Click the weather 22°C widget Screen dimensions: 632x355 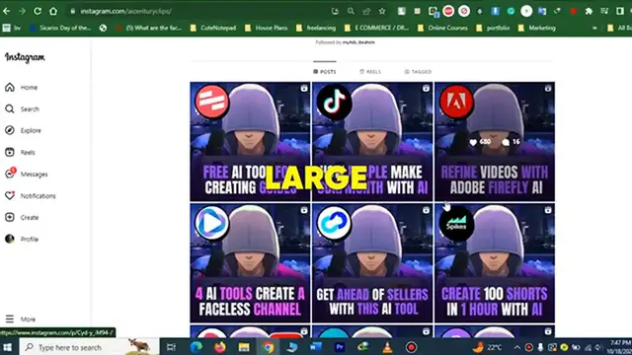487,347
